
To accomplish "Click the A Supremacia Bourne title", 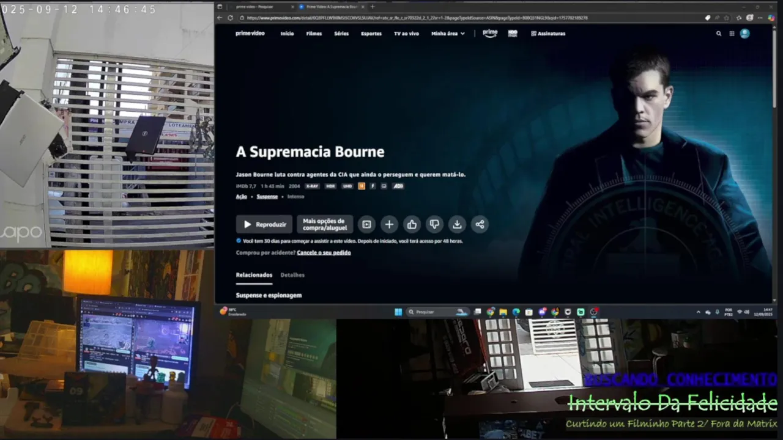I will pyautogui.click(x=310, y=152).
